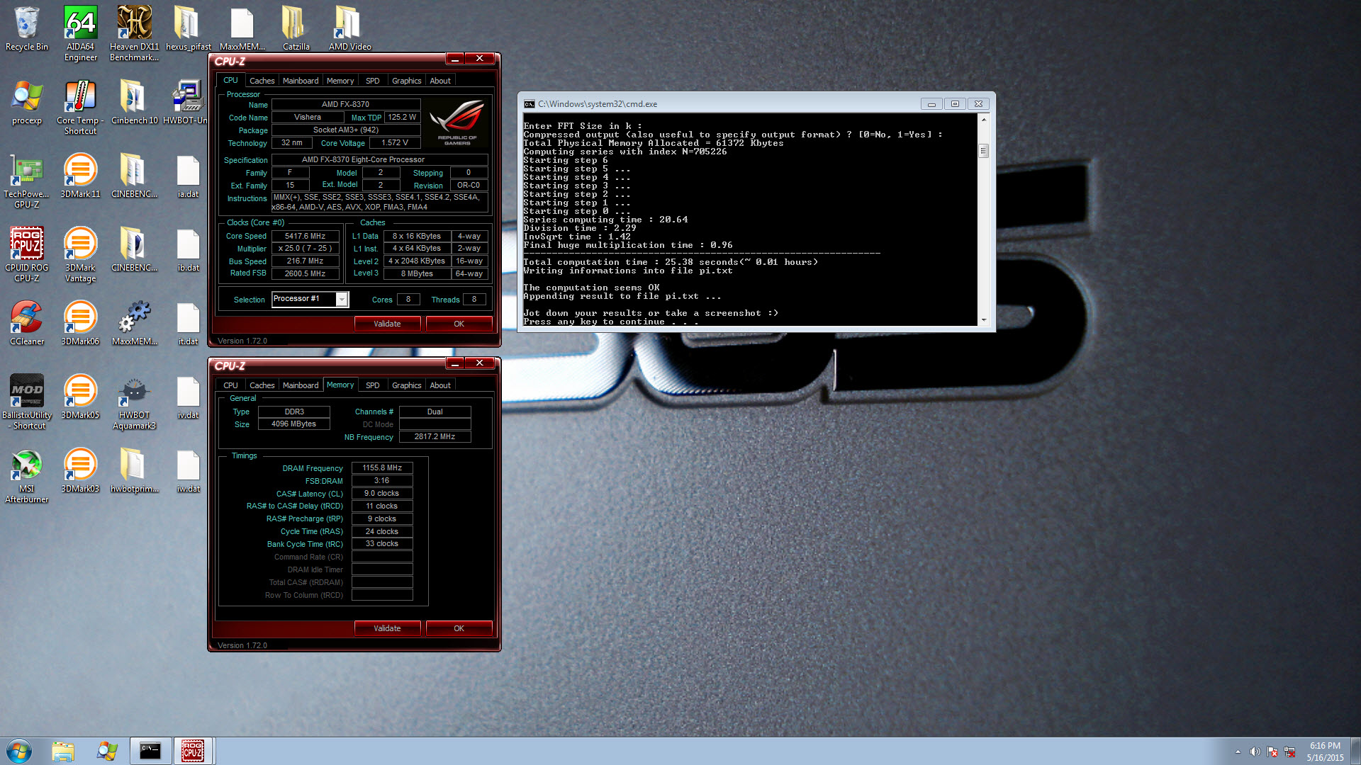Open the iw.dat file icon
Screen dimensions: 1361x765
[188, 471]
